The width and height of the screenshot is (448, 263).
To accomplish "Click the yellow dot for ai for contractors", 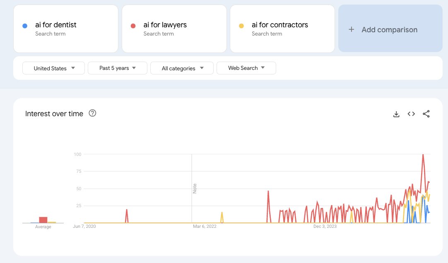I will pos(241,26).
